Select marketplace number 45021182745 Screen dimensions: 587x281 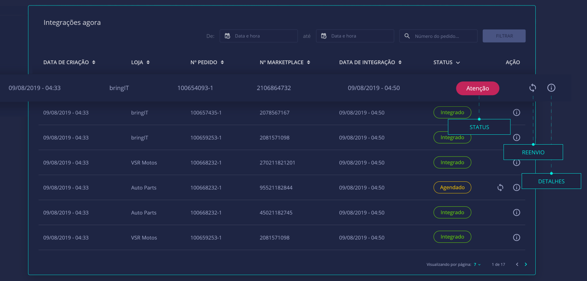point(276,212)
